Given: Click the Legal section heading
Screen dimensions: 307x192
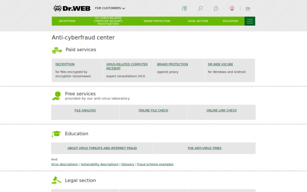Looking at the screenshot, I should 80,180.
